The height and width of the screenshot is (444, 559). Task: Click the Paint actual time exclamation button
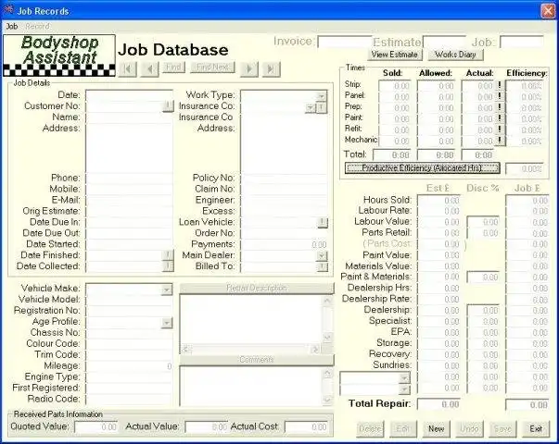[x=500, y=118]
